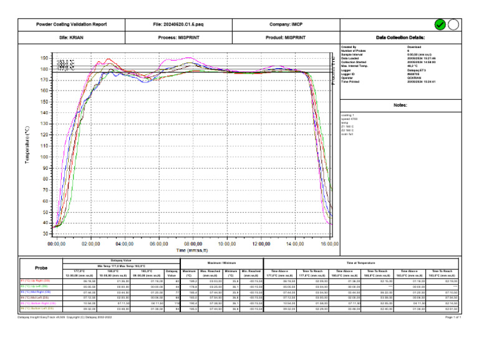Click the 'Logger ID' detail label
Screen dimensions: 479x339
348,74
